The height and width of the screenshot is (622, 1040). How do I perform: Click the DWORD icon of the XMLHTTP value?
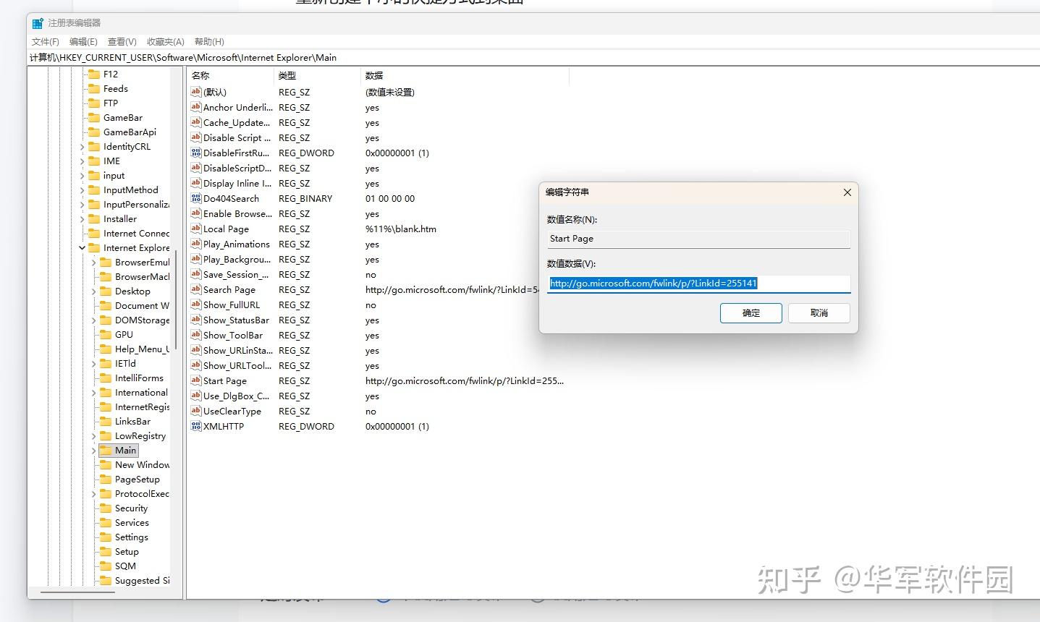(195, 426)
